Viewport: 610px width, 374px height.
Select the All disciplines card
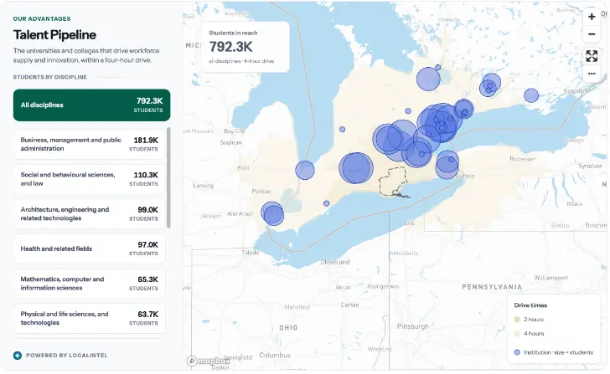[x=92, y=105]
